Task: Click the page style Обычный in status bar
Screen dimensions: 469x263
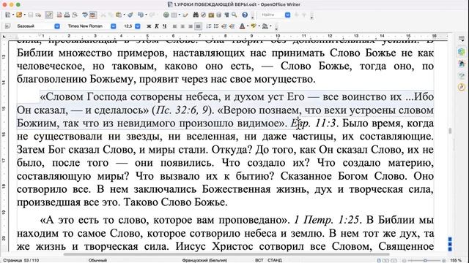Action: click(97, 260)
